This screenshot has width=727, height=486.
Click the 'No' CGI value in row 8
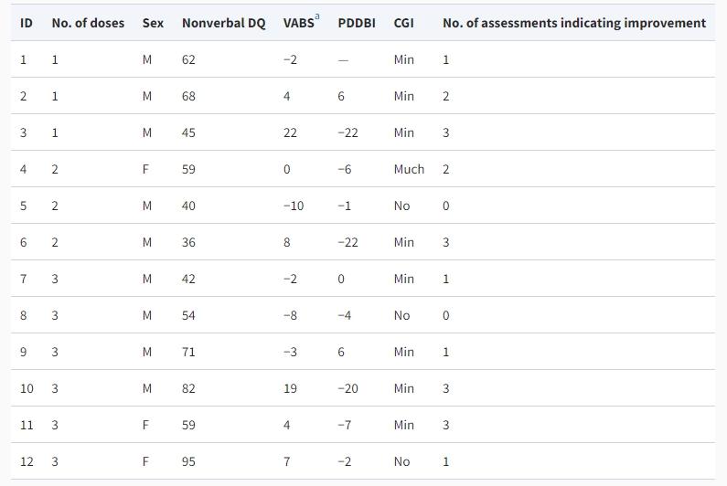(x=401, y=315)
